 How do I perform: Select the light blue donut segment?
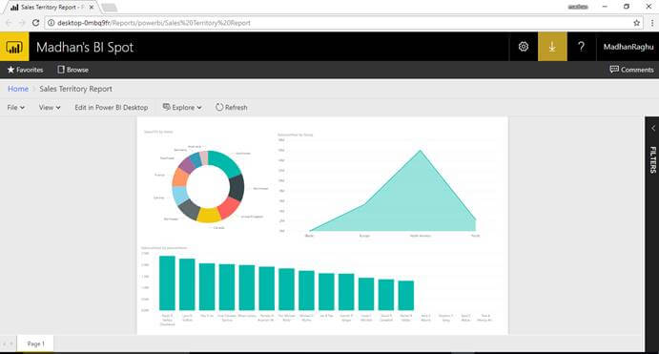[180, 195]
